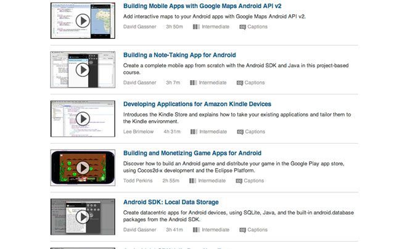407x249 pixels.
Task: Click the 3h 50m duration
Action: tap(175, 27)
